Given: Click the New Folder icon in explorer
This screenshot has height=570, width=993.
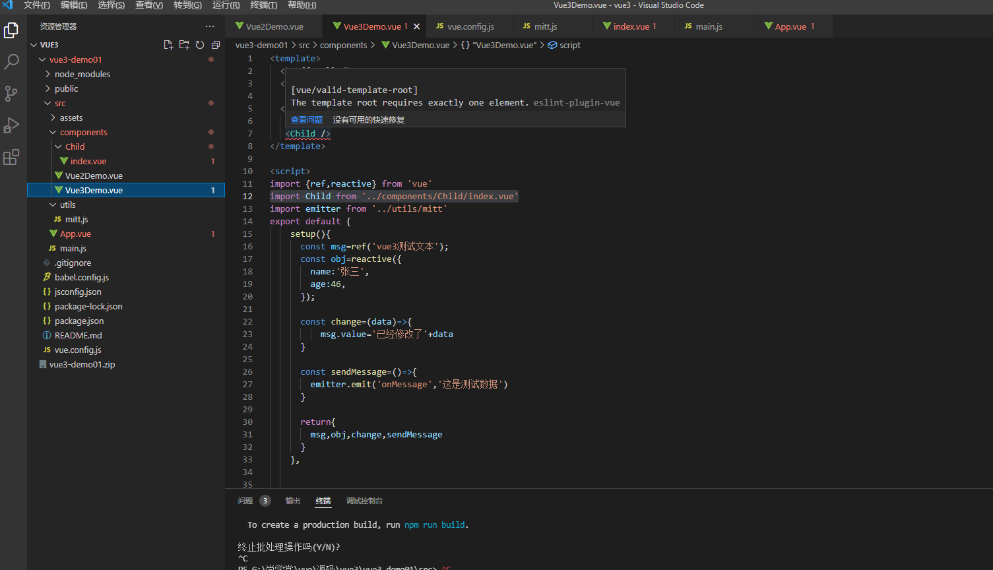Looking at the screenshot, I should click(184, 45).
